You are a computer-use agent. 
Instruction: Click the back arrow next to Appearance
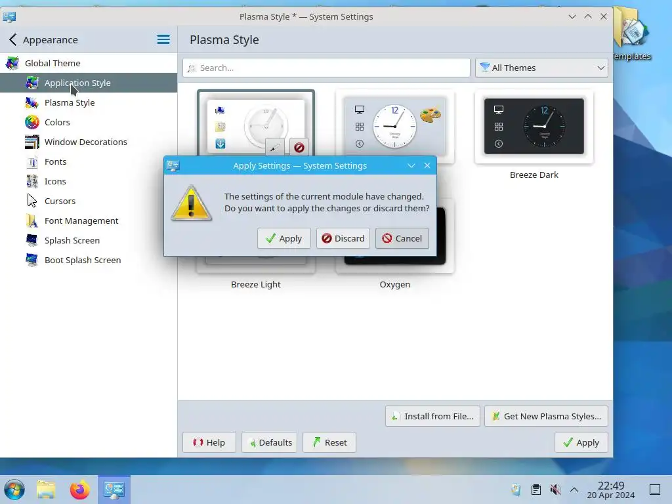(x=12, y=40)
